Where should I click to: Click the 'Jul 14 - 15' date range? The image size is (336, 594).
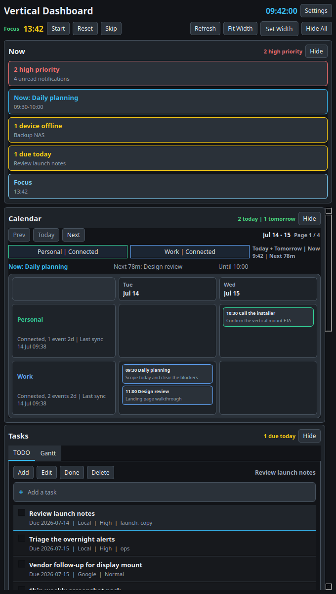pyautogui.click(x=277, y=235)
